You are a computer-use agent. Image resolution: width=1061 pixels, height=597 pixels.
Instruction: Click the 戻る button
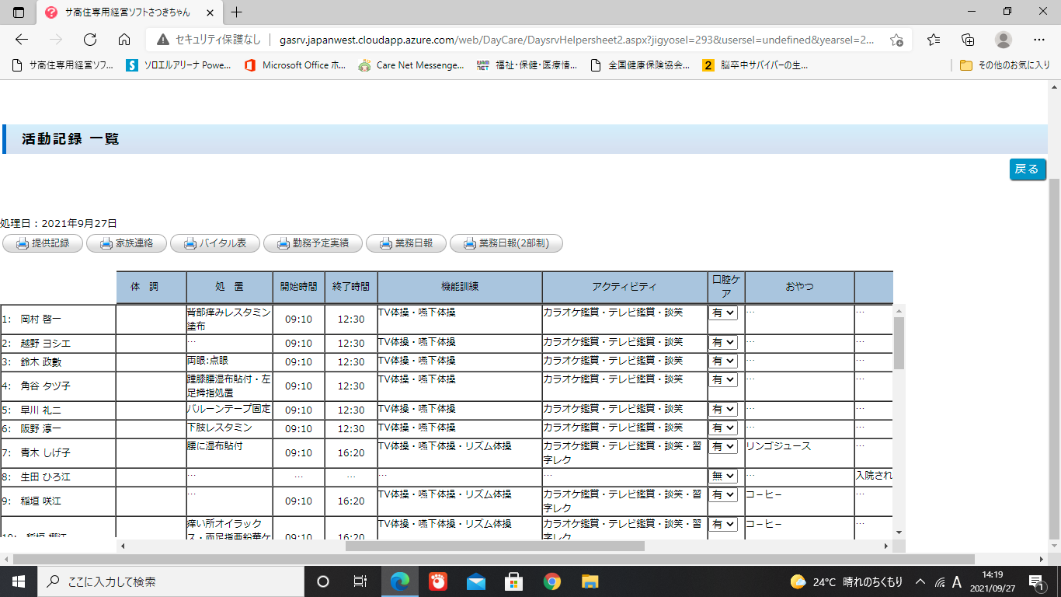1027,169
